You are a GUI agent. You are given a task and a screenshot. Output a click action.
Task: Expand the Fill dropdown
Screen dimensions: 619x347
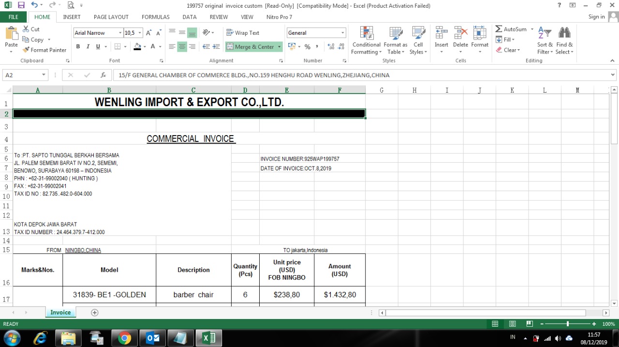[x=513, y=40]
